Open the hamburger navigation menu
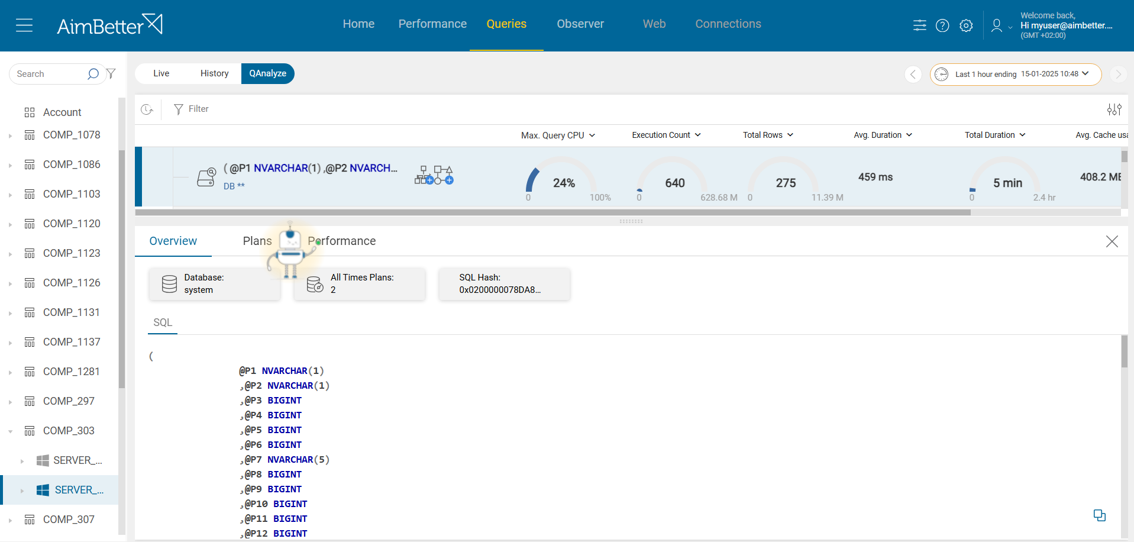This screenshot has height=542, width=1134. [24, 25]
